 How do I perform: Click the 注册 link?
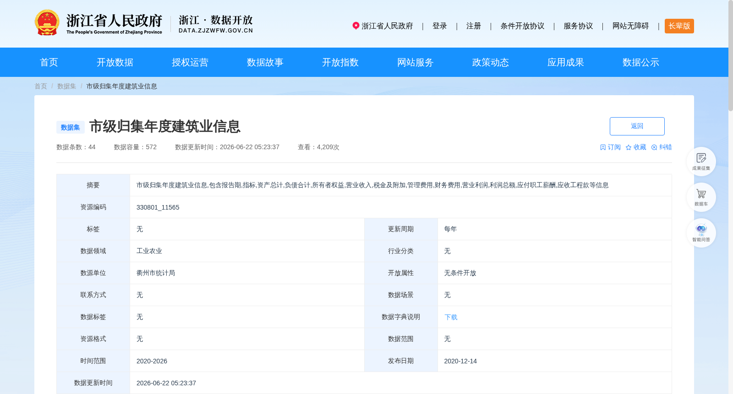[x=474, y=26]
